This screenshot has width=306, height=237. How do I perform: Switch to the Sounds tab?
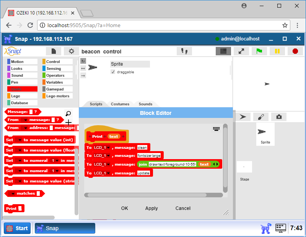tap(145, 104)
